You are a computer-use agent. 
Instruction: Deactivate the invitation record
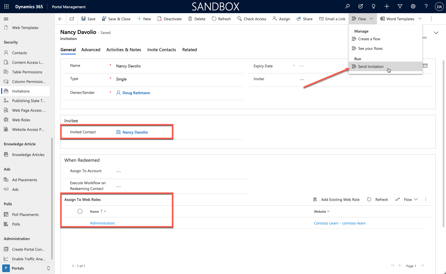pyautogui.click(x=169, y=19)
